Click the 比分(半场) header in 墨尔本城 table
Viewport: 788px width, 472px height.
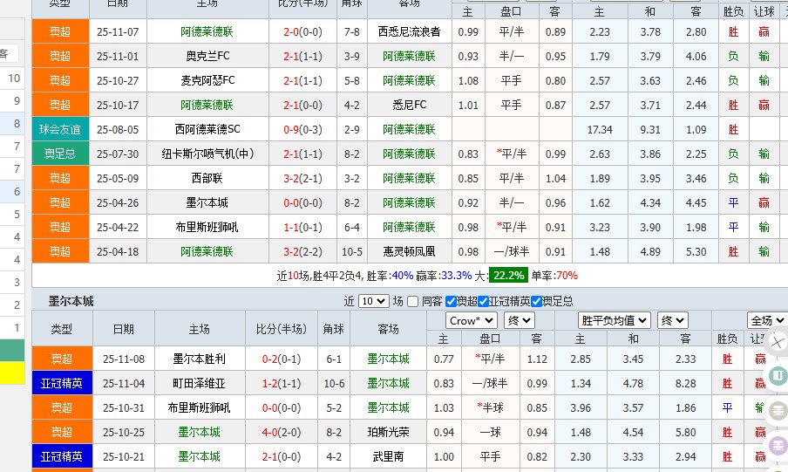click(282, 329)
